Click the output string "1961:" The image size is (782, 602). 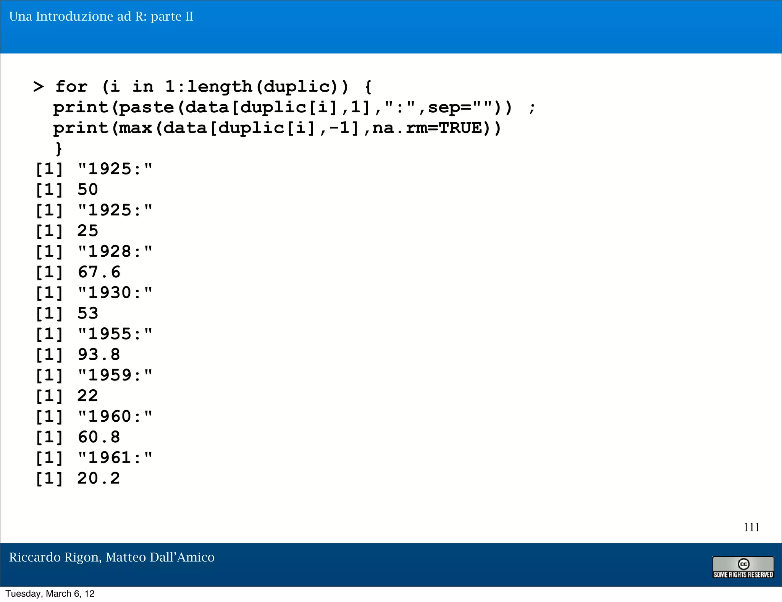tap(115, 458)
